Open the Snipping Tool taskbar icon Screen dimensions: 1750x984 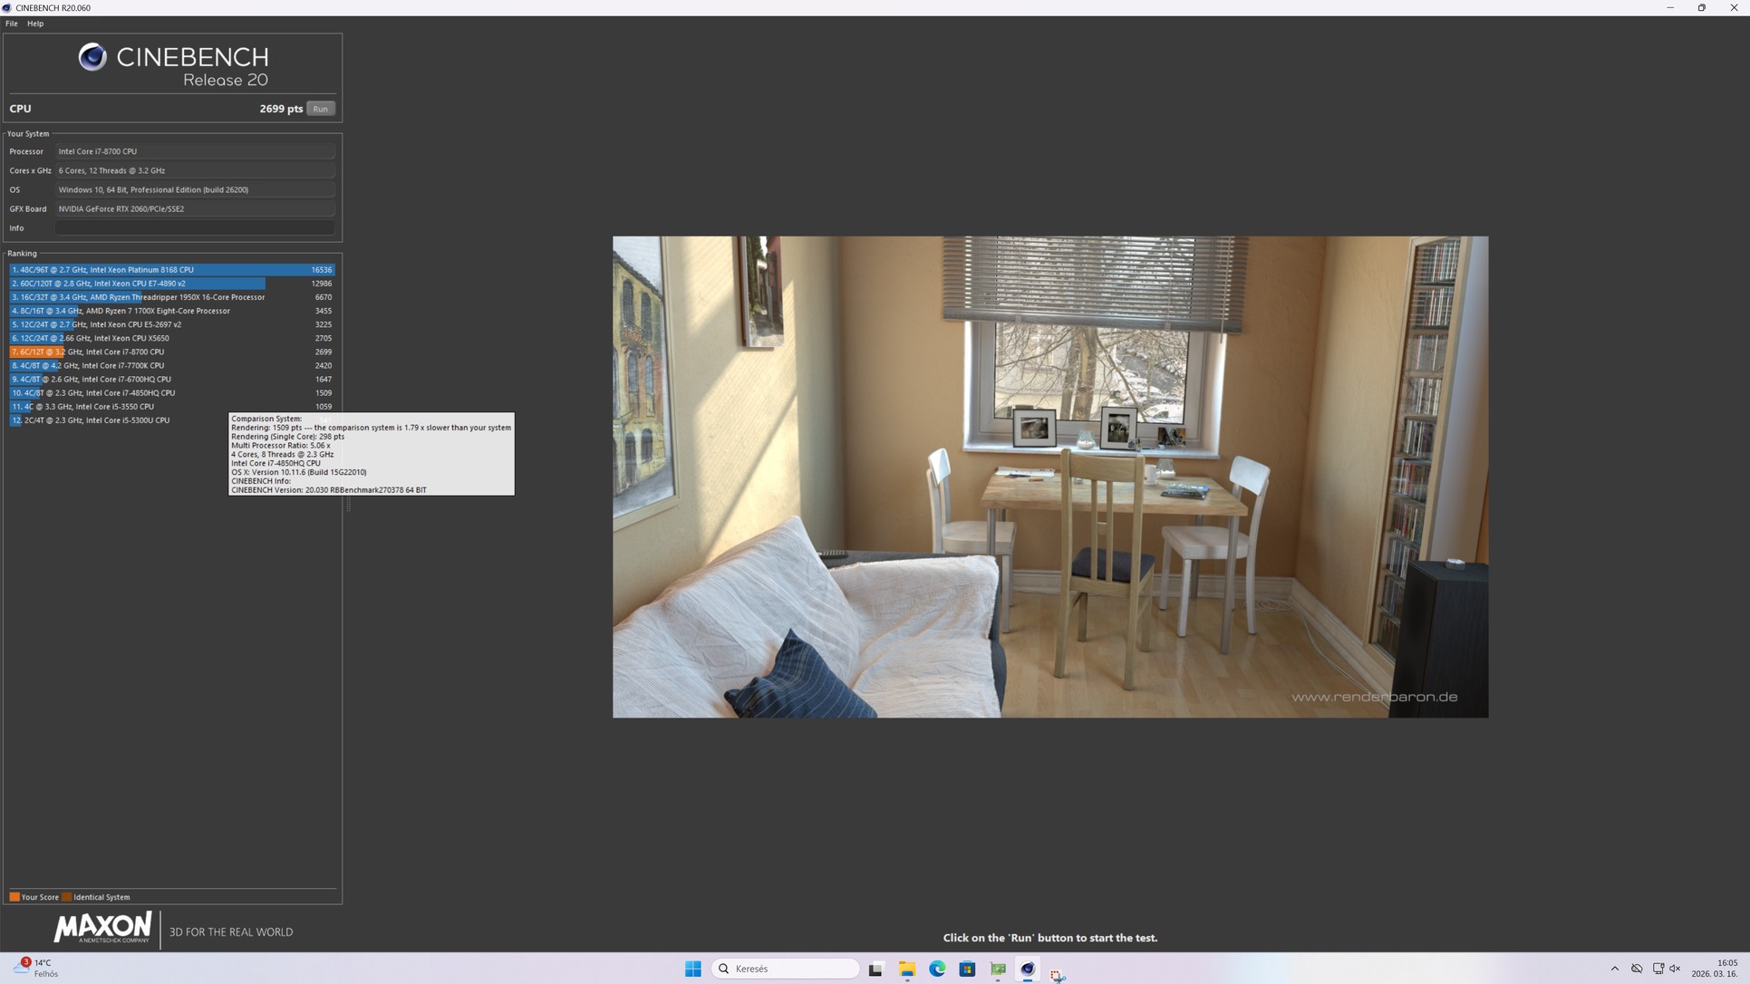click(x=1057, y=974)
